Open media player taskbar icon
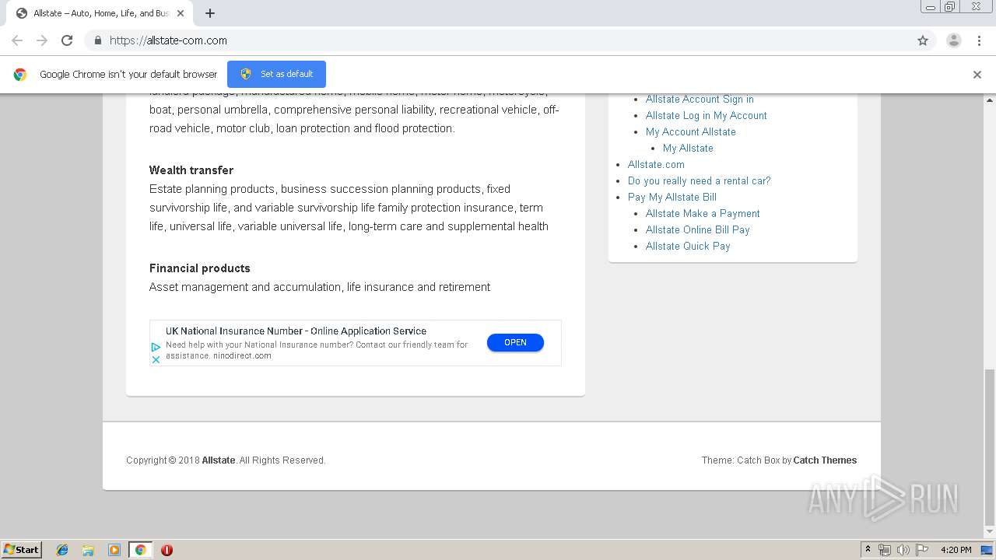The width and height of the screenshot is (996, 560). [x=114, y=550]
